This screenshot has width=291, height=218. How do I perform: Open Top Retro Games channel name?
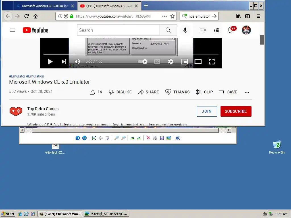[43, 109]
